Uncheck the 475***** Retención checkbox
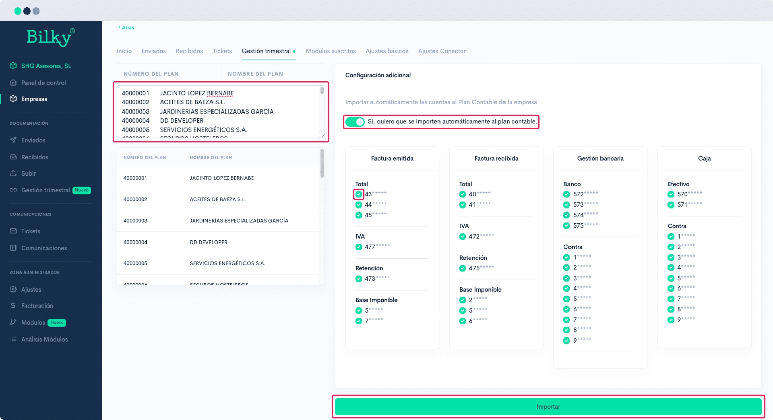The image size is (773, 420). pyautogui.click(x=463, y=268)
